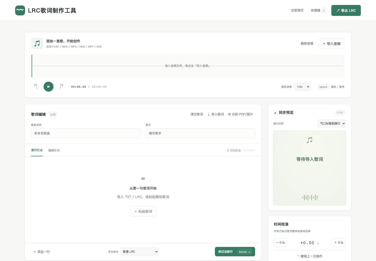
Task: Click 撤销上一次操作 to undo
Action: click(x=310, y=256)
